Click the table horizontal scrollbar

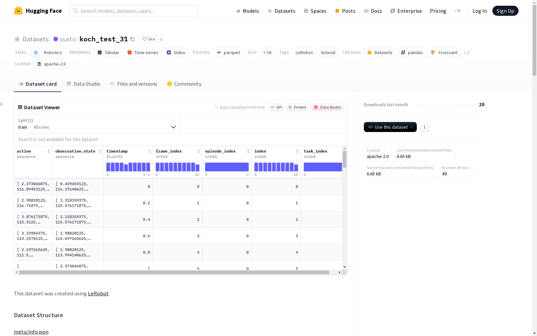(174, 272)
